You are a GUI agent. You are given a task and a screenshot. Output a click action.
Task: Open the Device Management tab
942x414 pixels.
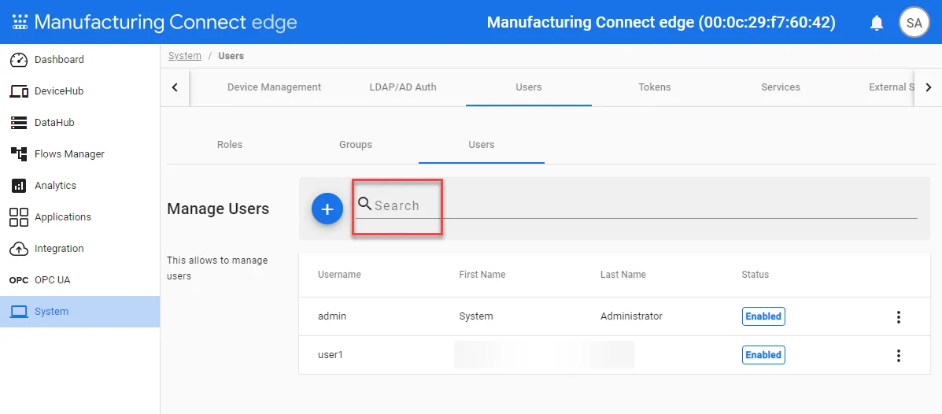pos(274,87)
